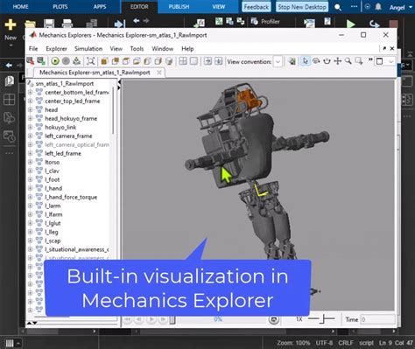Switch to MATLAB PUBLISH ribbon tab
This screenshot has height=349, width=415.
coord(179,6)
